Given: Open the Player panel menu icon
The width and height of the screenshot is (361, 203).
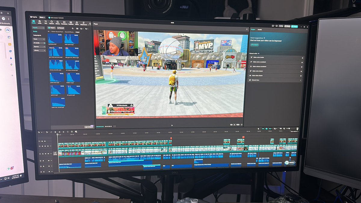Looking at the screenshot, I should [247, 29].
